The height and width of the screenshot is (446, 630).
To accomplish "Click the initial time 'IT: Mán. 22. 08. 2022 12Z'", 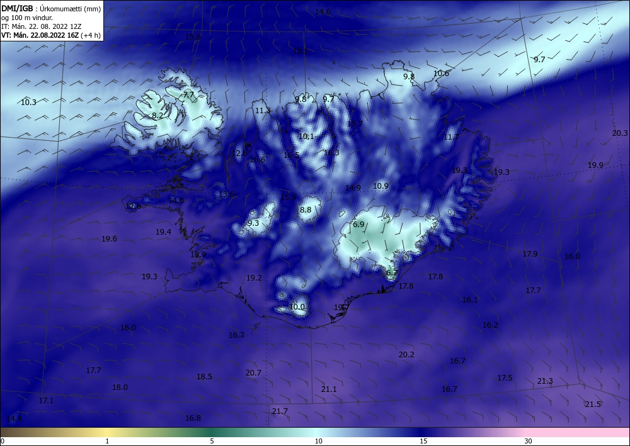I will pyautogui.click(x=42, y=26).
